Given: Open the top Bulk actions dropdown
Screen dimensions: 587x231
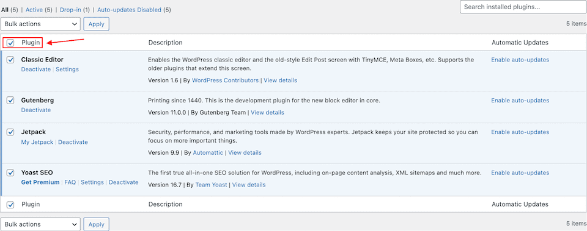Looking at the screenshot, I should 41,24.
